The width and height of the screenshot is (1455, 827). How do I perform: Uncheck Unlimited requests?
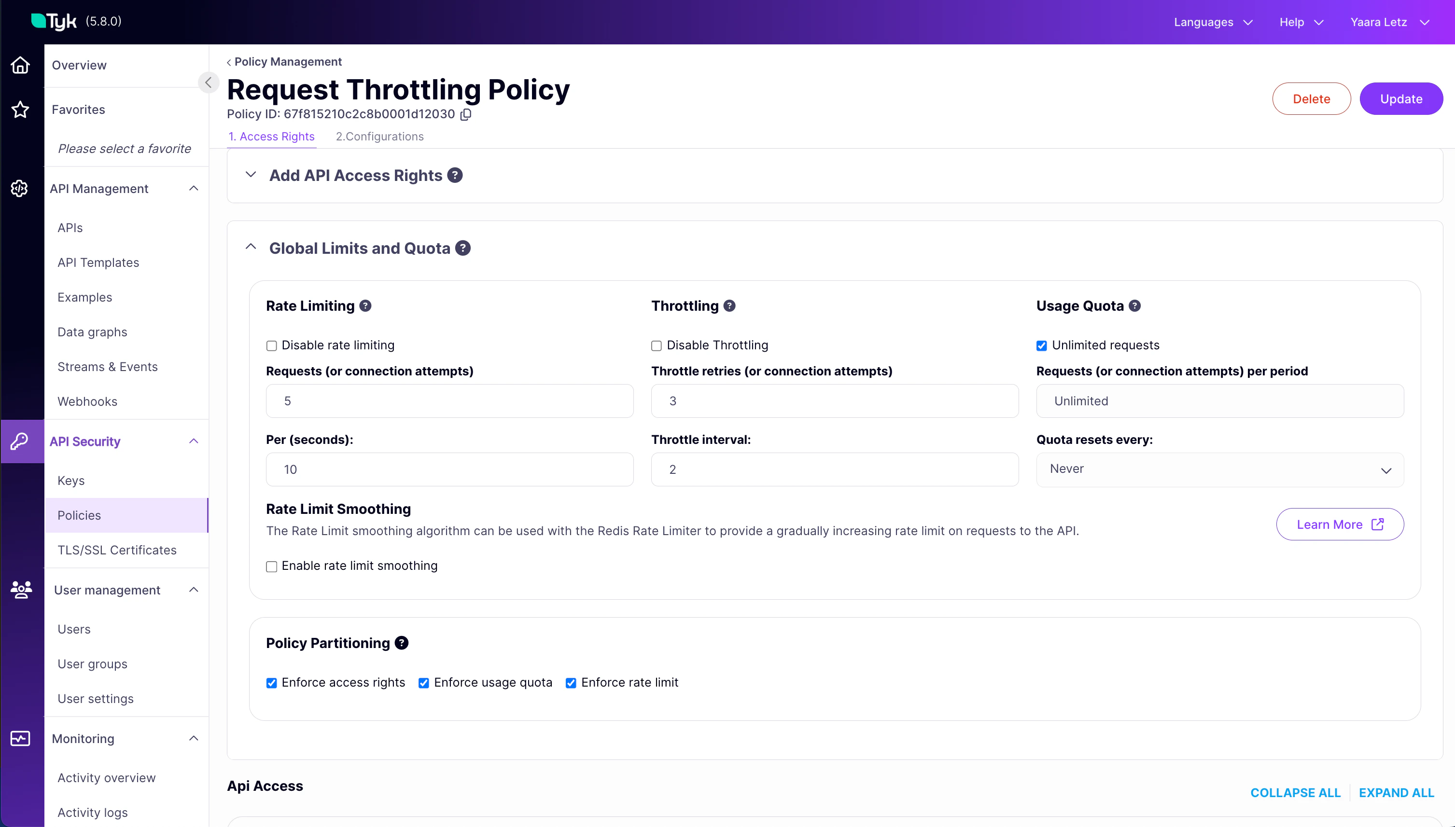click(1041, 345)
